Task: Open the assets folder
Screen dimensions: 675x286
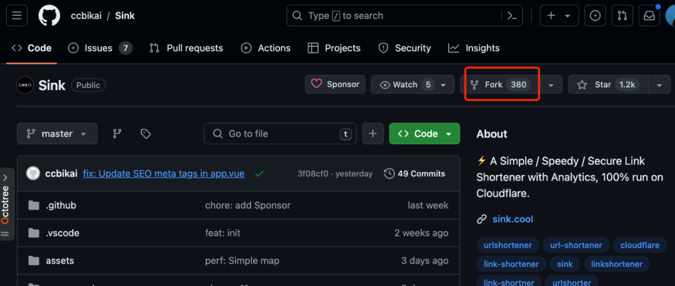Action: [x=60, y=260]
